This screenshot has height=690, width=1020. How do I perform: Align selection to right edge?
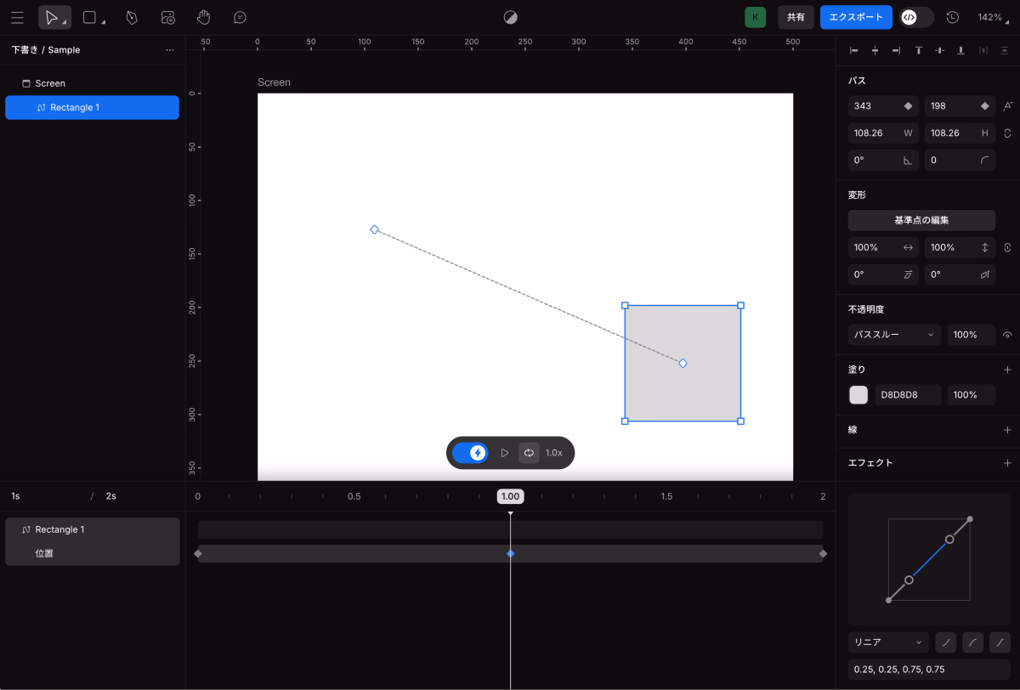pos(896,50)
